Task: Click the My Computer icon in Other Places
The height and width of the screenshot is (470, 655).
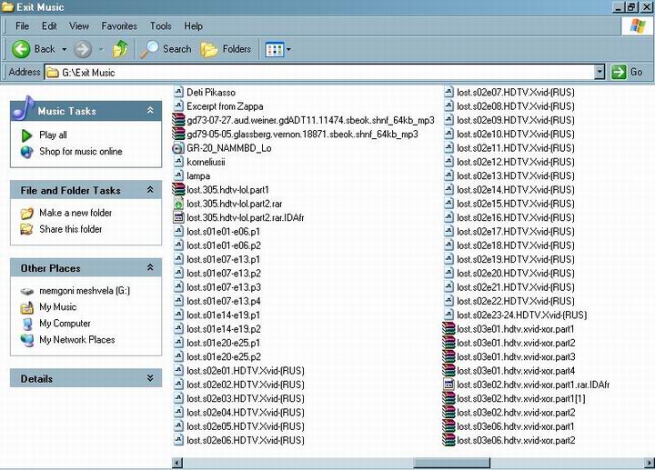Action: click(27, 324)
